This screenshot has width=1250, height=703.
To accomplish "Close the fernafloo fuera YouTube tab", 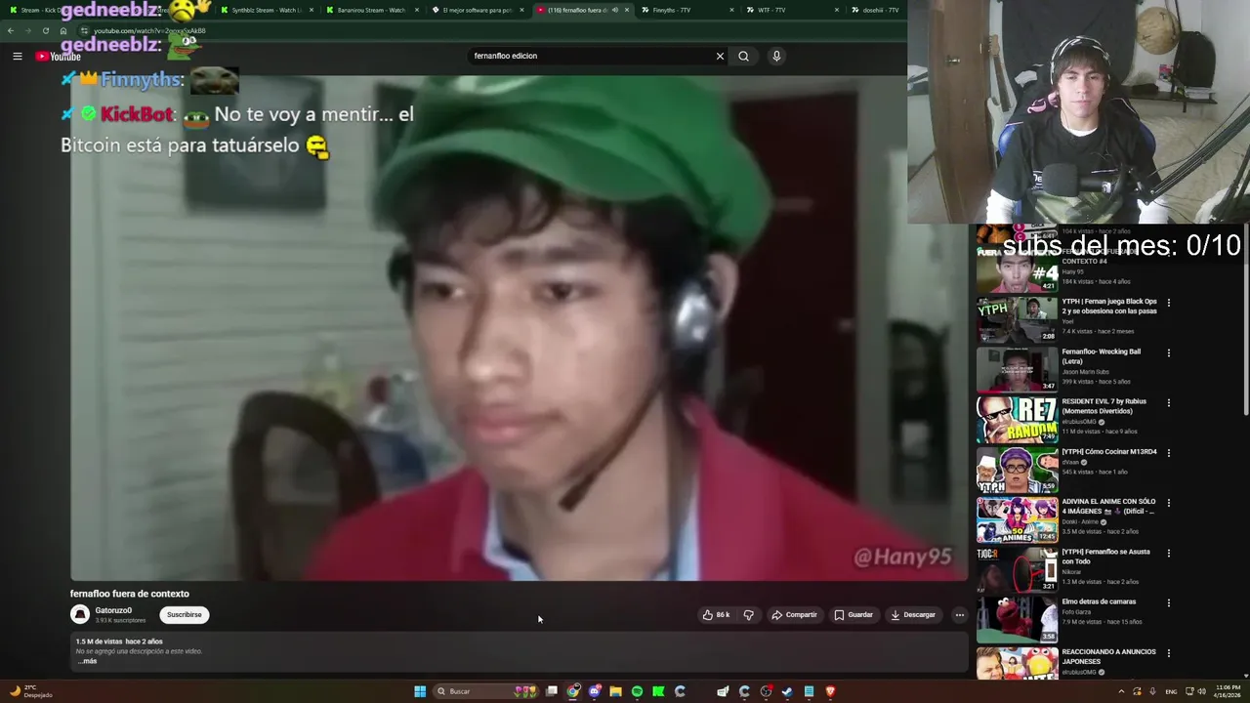I will click(626, 10).
